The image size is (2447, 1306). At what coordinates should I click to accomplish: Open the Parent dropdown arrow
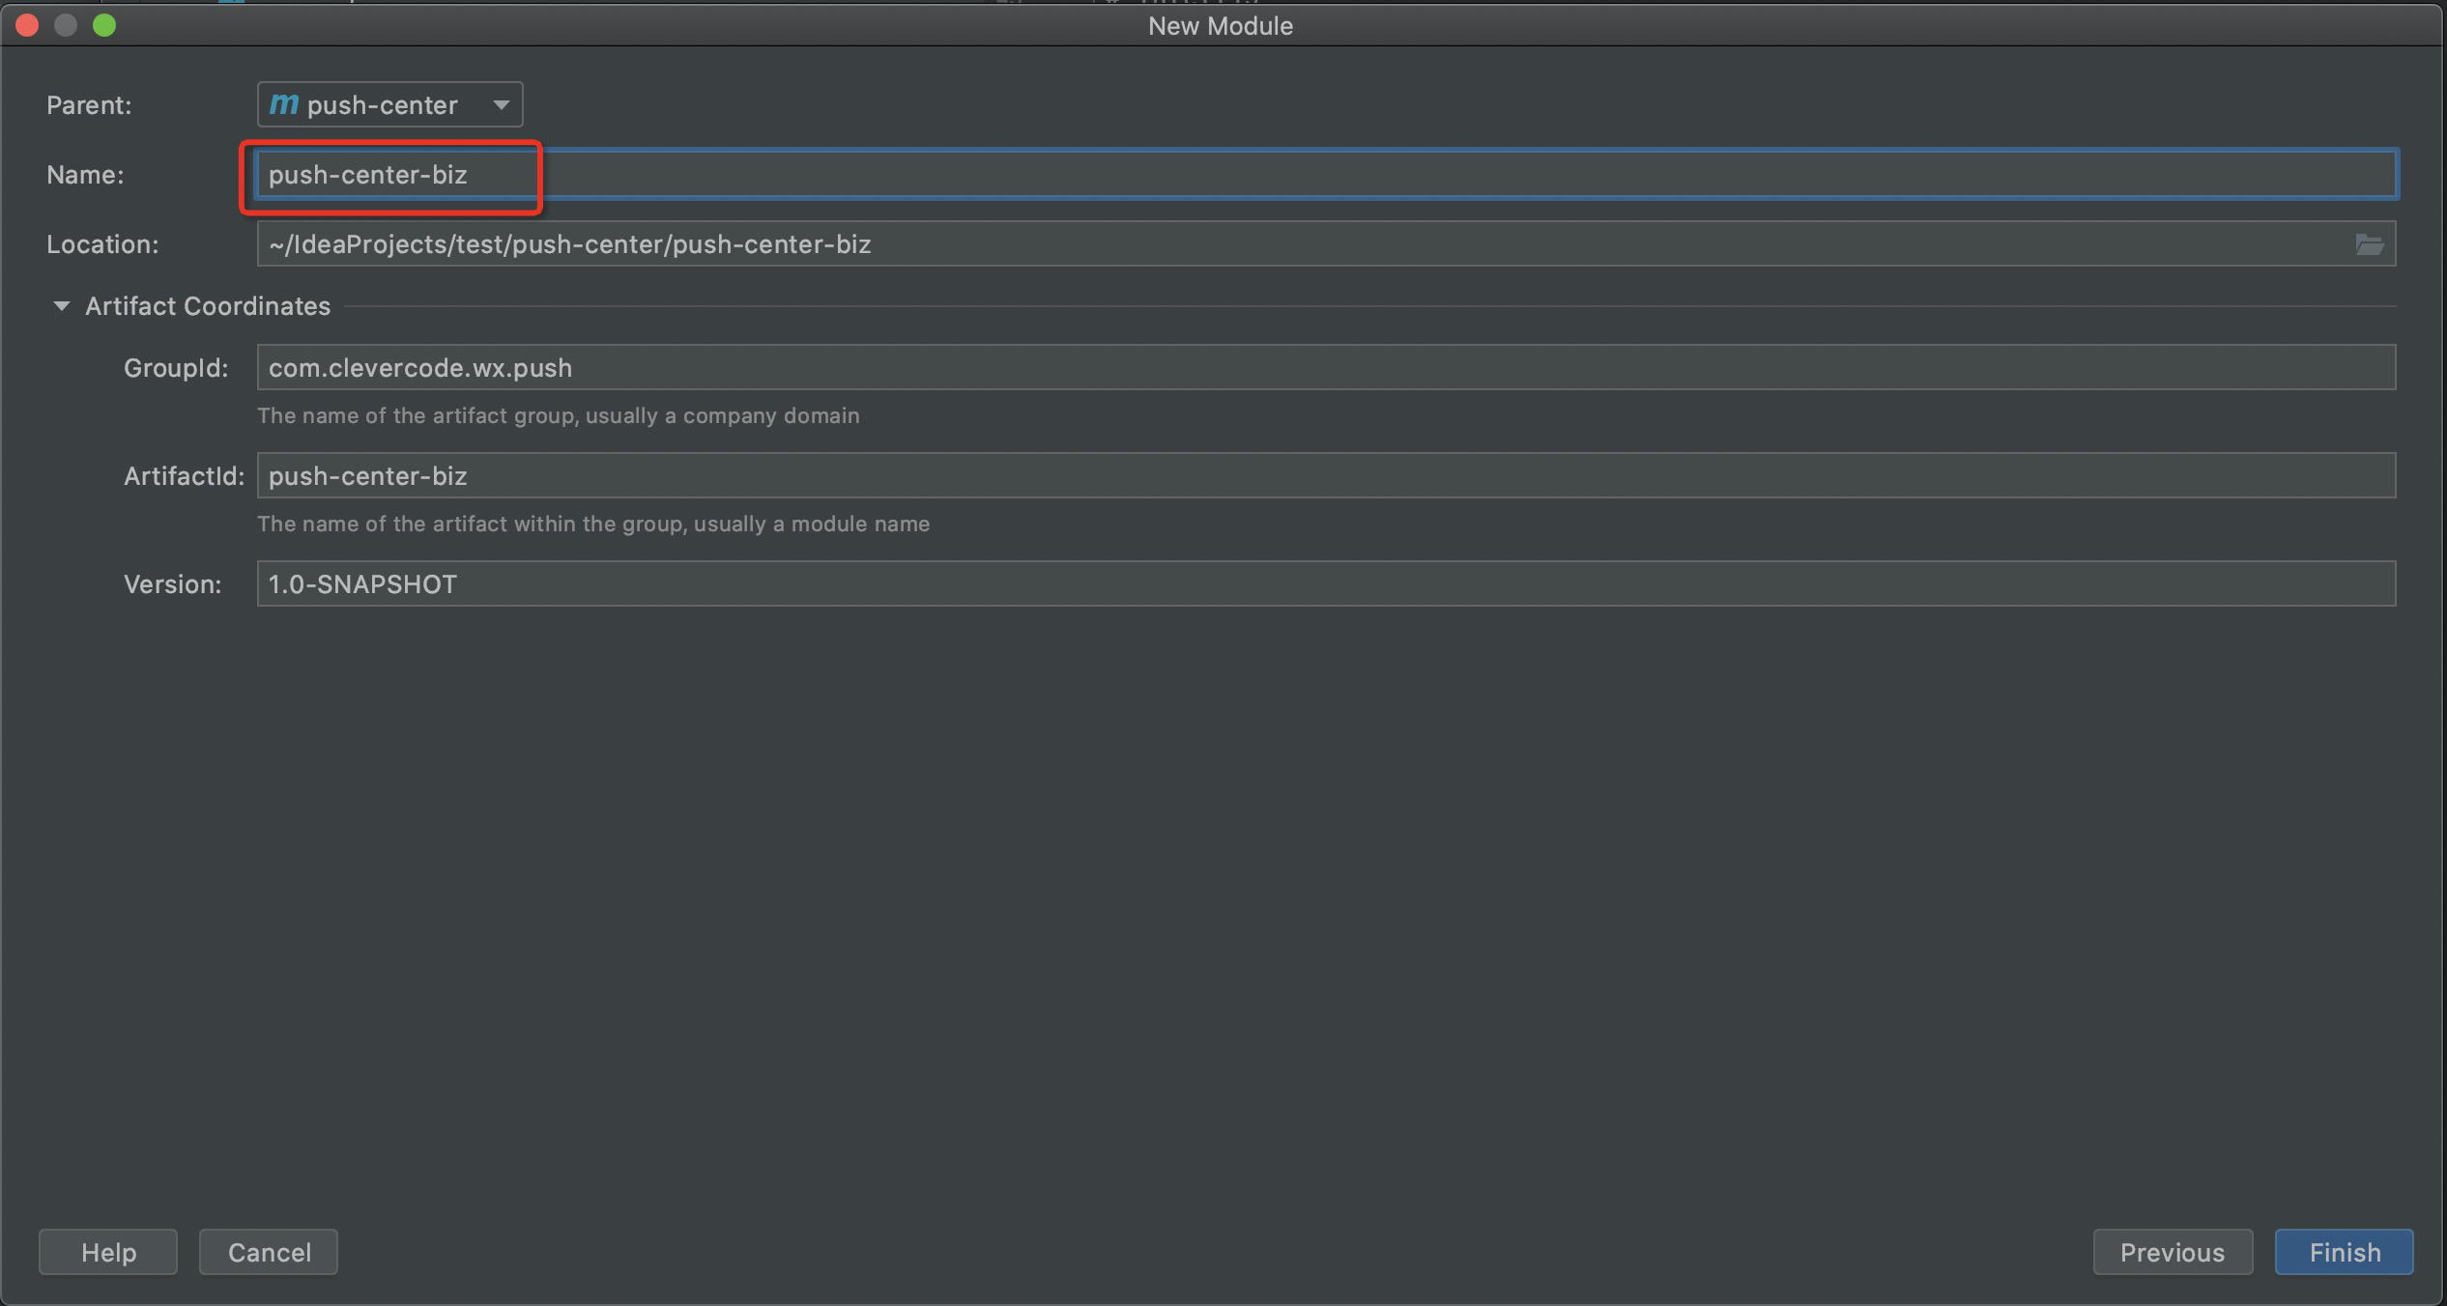(x=501, y=104)
